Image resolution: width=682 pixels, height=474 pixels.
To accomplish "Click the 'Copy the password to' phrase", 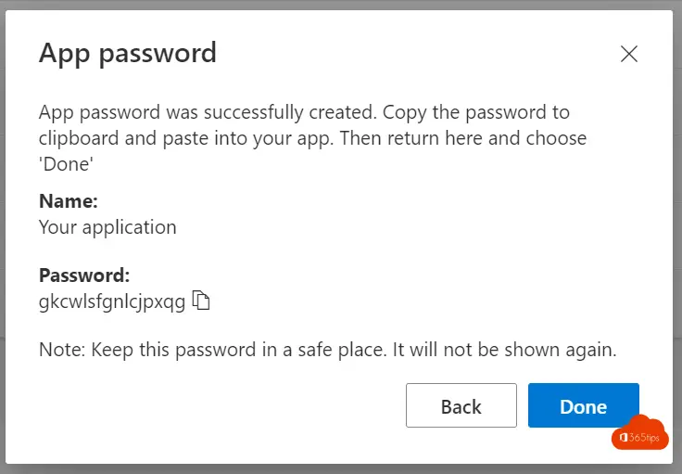I will point(476,112).
